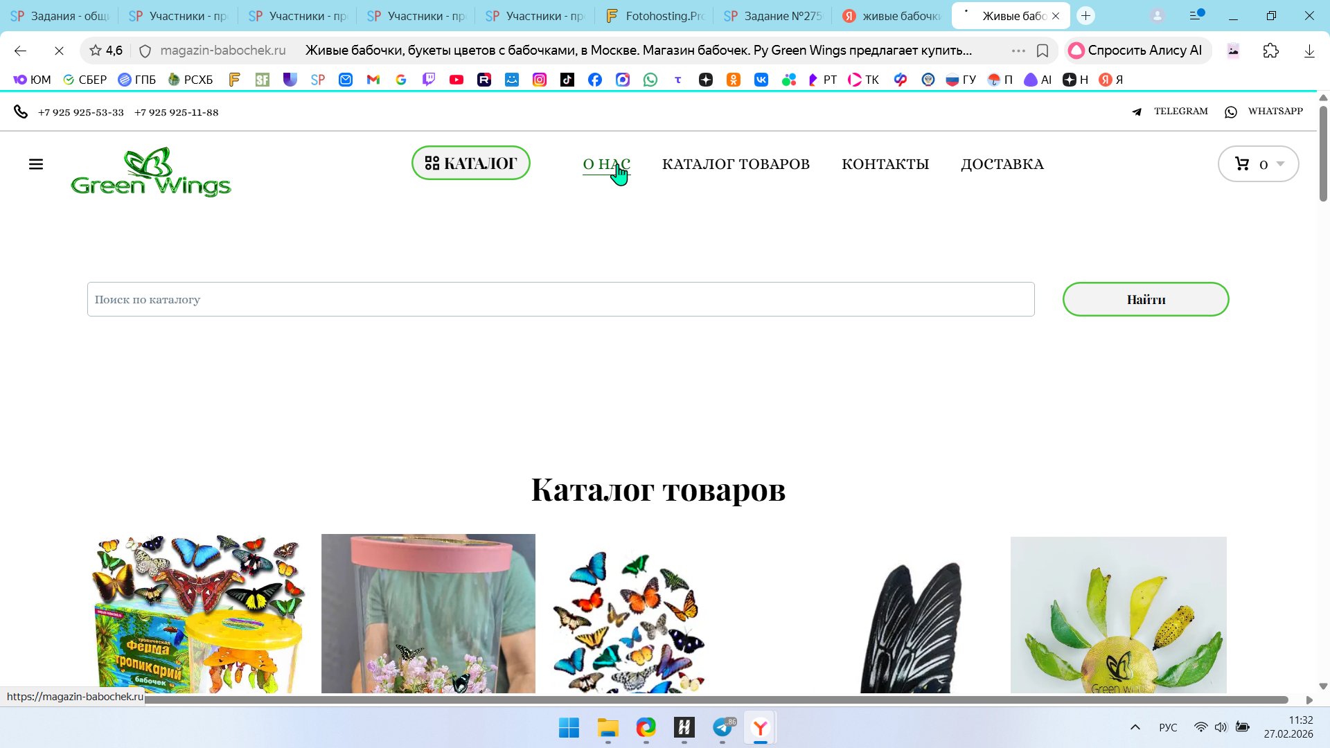Stop page loading with X button
The height and width of the screenshot is (748, 1330).
click(x=59, y=51)
